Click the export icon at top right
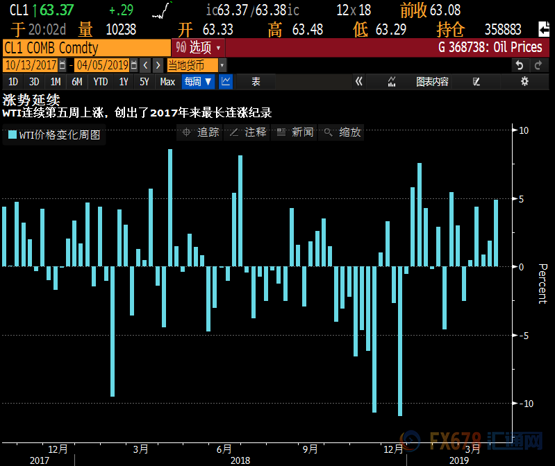The width and height of the screenshot is (555, 466). point(543,29)
